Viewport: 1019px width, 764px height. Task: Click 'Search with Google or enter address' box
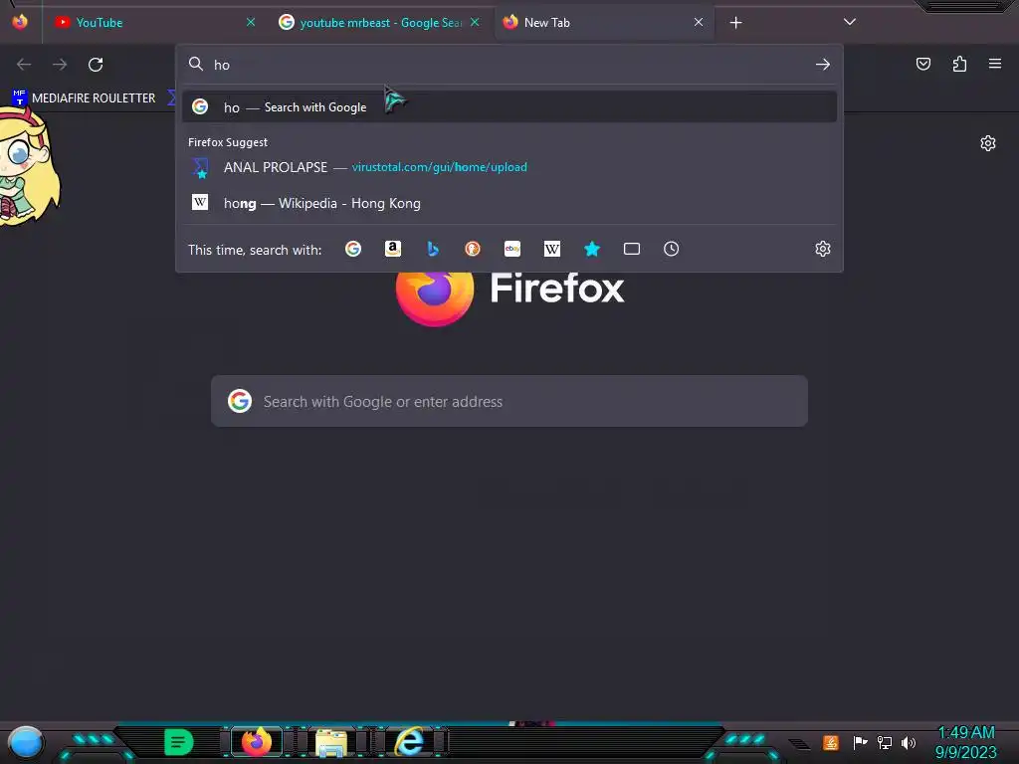point(509,401)
